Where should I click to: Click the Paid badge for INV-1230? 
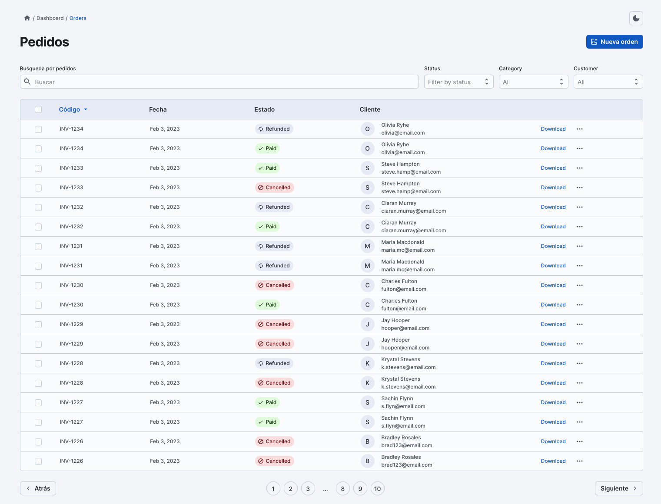[267, 305]
